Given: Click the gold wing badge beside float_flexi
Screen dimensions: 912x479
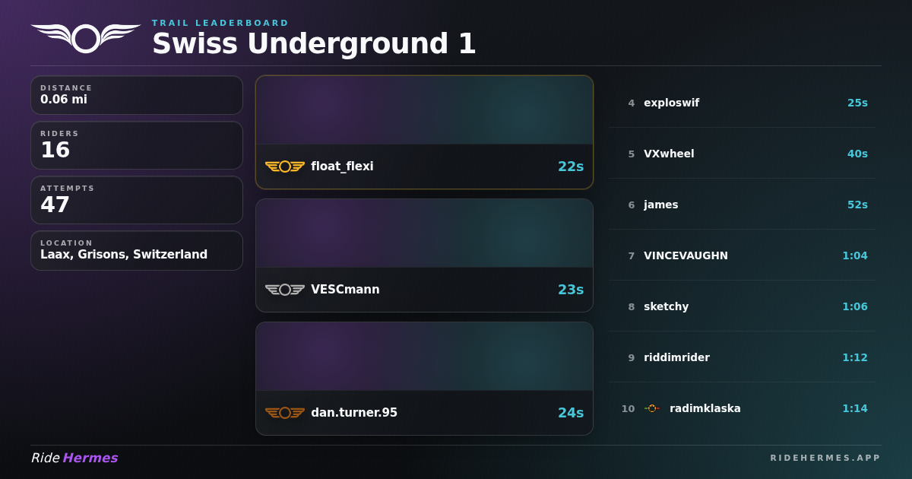Looking at the screenshot, I should click(285, 167).
